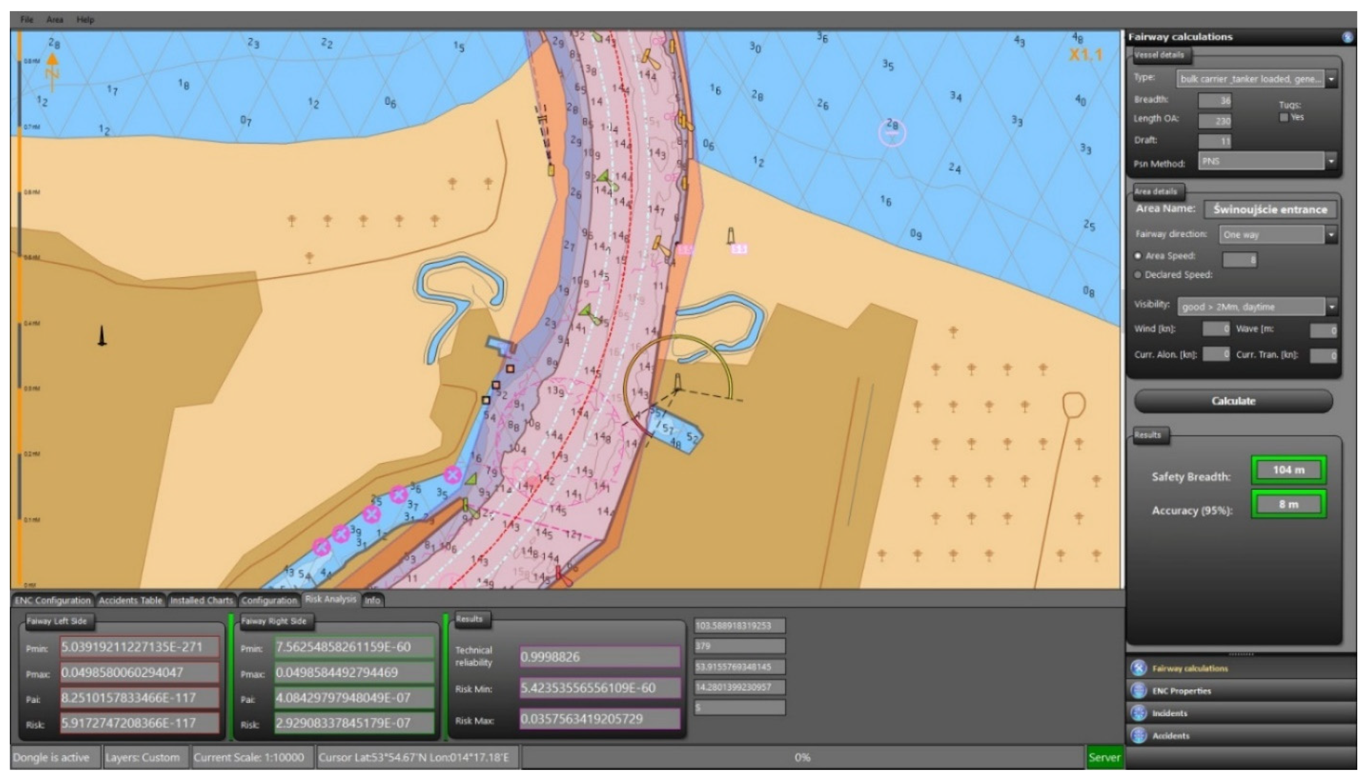
Task: Open the vessel Type dropdown
Action: tap(1331, 79)
